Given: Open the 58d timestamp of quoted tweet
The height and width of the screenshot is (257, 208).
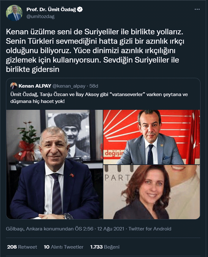Looking at the screenshot, I should coord(94,86).
